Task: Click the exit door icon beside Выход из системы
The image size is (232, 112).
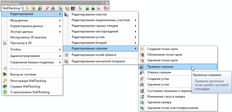Action: click(5, 74)
